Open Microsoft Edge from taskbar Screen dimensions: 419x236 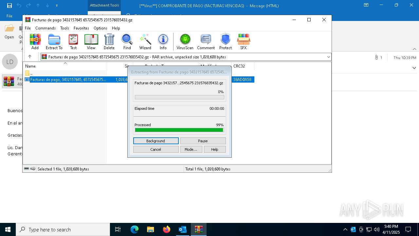point(135,229)
